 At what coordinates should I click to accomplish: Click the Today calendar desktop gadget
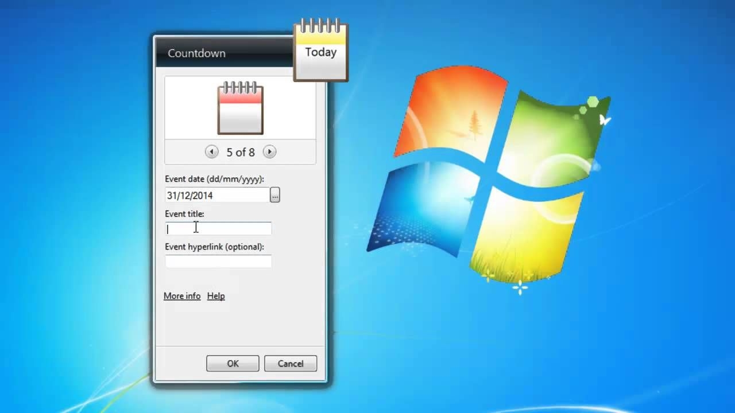321,50
